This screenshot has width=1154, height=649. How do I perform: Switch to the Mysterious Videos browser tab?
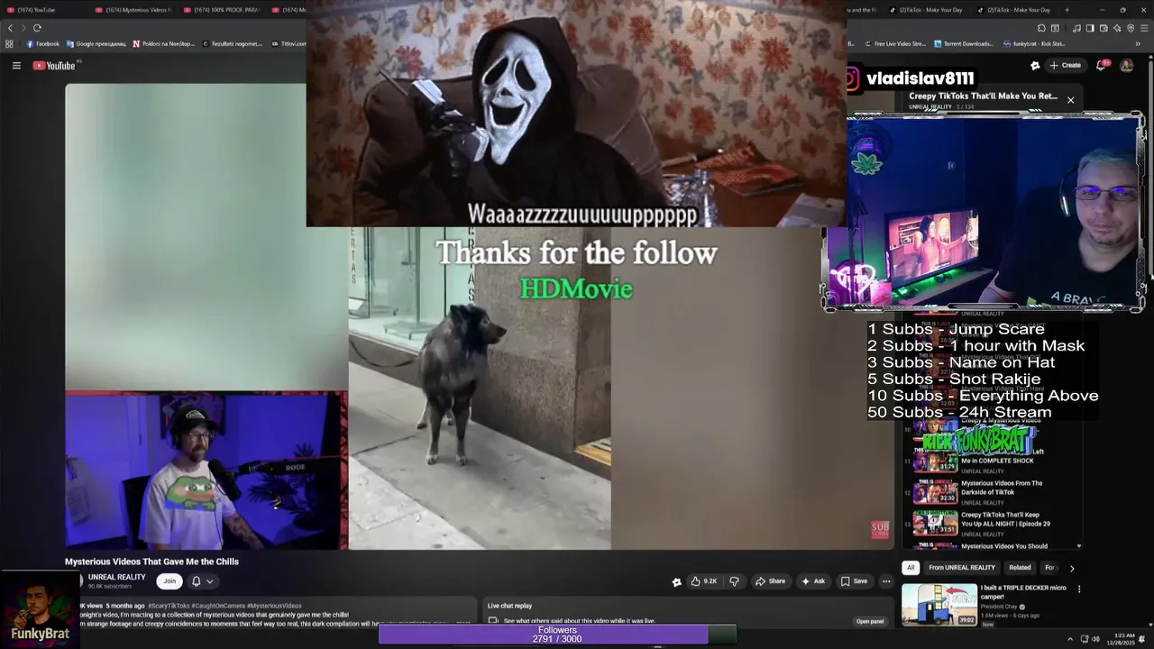click(132, 10)
